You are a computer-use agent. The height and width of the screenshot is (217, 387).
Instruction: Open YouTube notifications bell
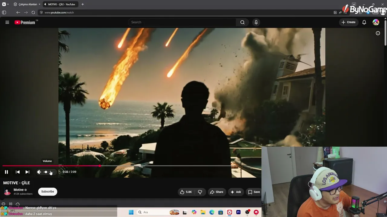(x=364, y=22)
